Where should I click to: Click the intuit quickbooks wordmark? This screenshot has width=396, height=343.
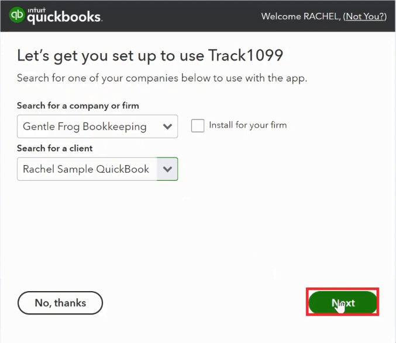pyautogui.click(x=64, y=16)
